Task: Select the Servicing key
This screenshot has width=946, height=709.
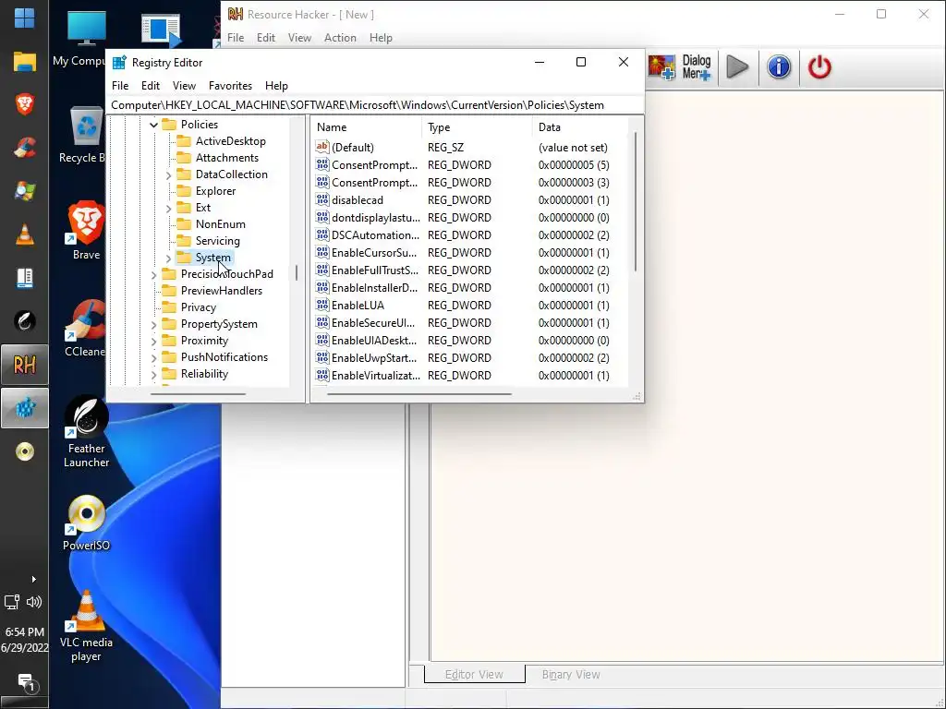Action: tap(217, 241)
